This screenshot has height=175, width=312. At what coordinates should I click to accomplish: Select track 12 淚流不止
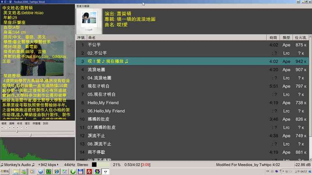coord(192,136)
